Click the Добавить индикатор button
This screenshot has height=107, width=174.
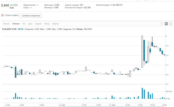[x=30, y=16]
